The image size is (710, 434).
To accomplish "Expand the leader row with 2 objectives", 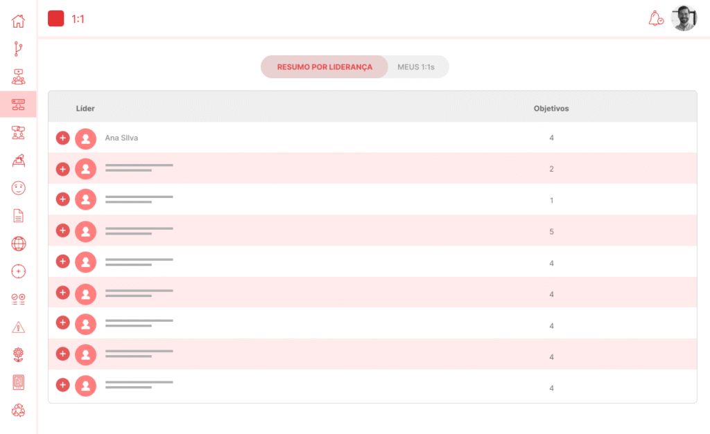I will coord(62,169).
